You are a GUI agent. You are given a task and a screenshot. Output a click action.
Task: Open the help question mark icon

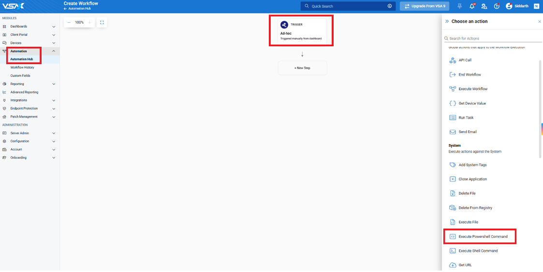tap(497, 6)
